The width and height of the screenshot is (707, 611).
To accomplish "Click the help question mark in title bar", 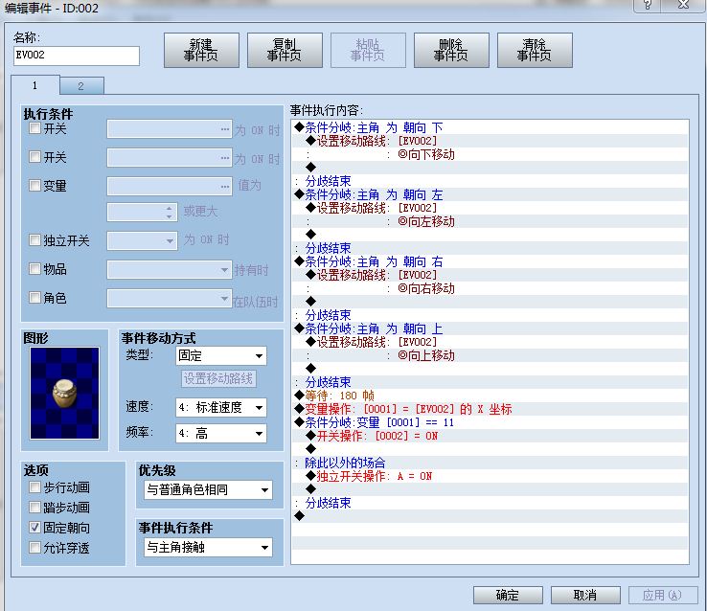I will (648, 5).
